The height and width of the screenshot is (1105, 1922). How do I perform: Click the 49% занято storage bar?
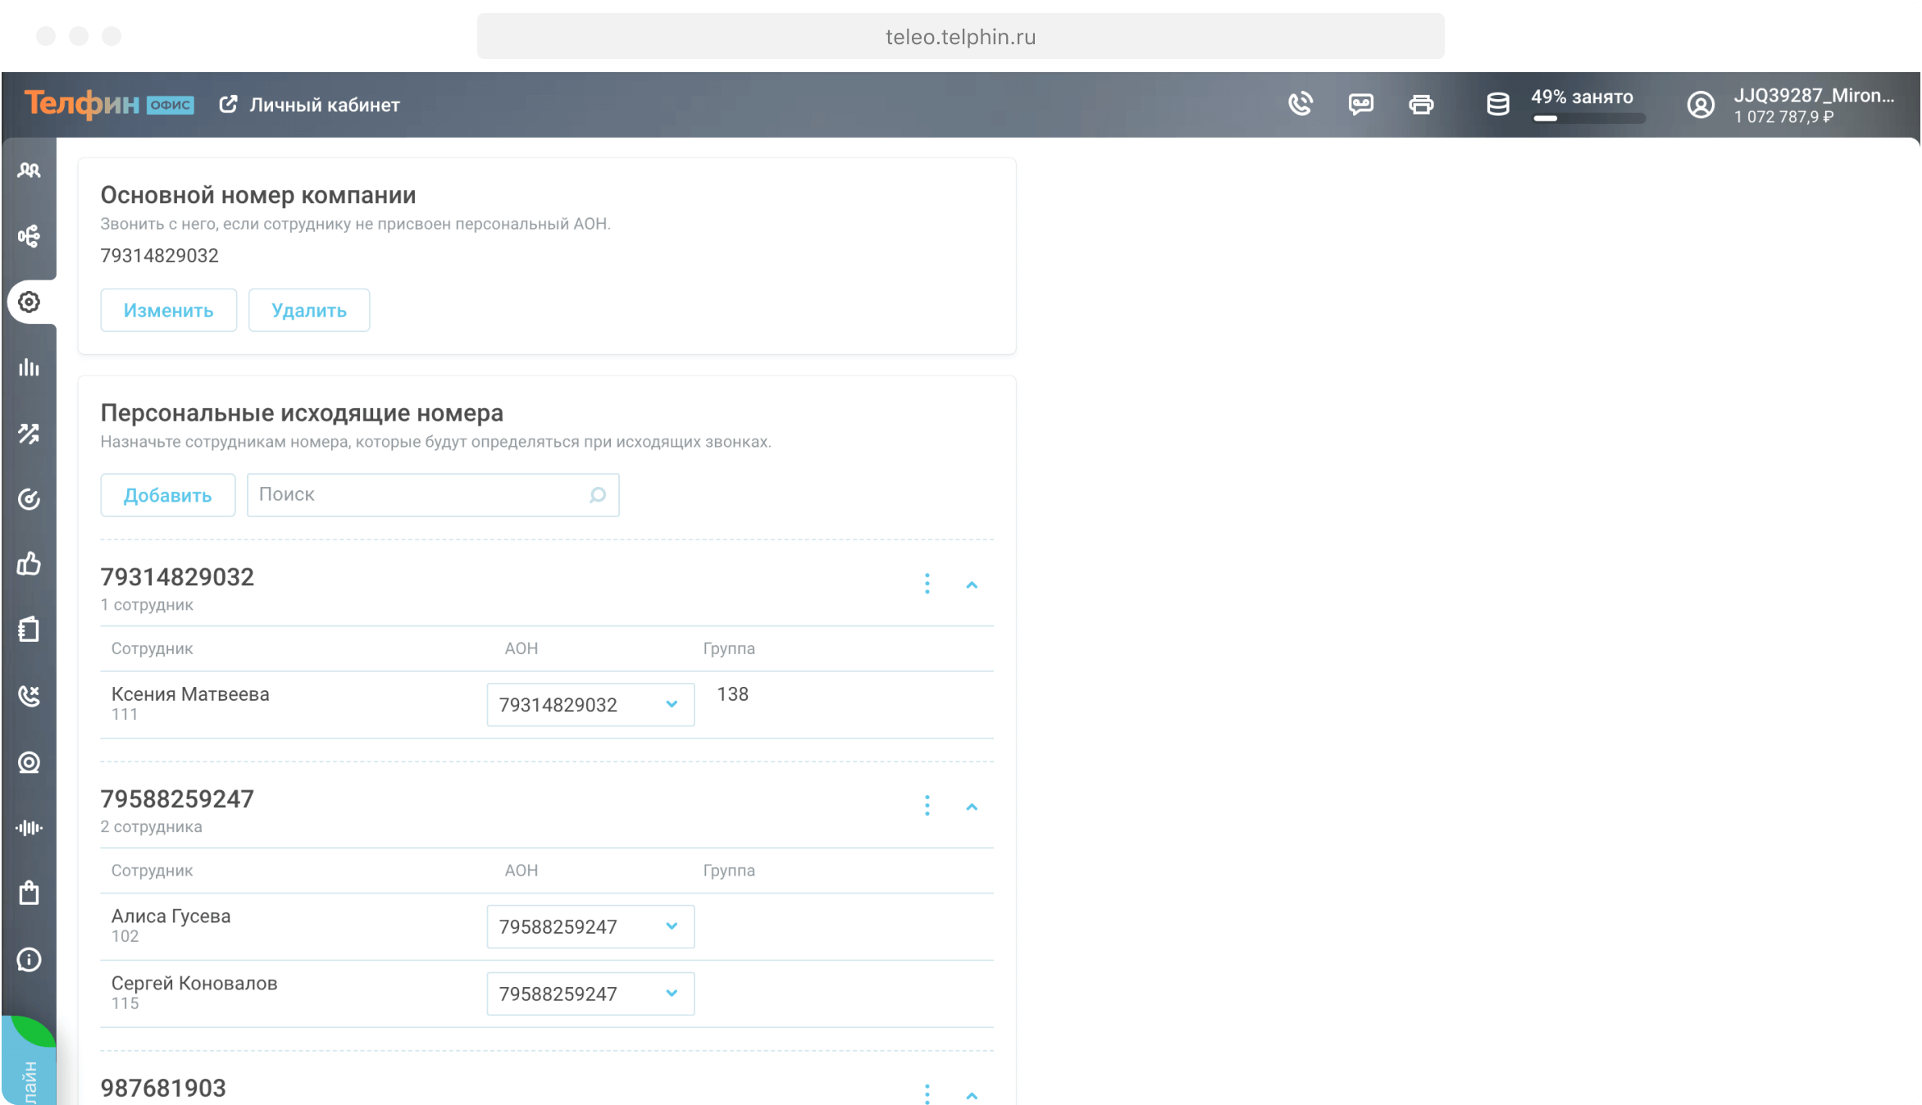[1587, 118]
